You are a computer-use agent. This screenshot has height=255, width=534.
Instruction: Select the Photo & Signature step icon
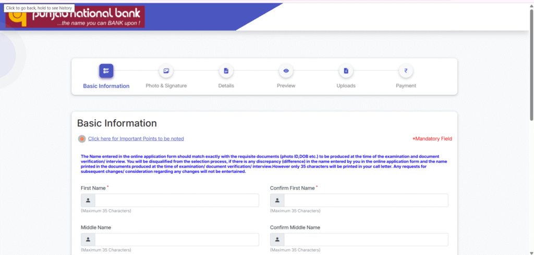pyautogui.click(x=166, y=71)
